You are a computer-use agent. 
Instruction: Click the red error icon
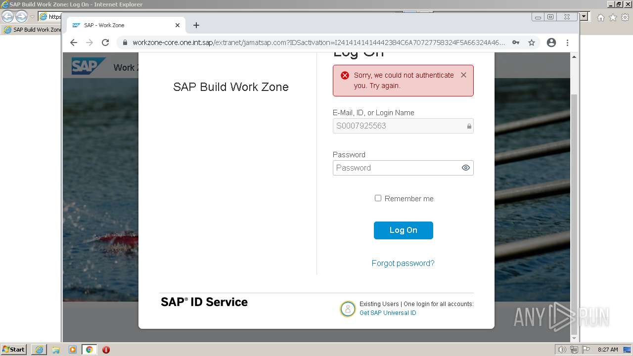345,75
